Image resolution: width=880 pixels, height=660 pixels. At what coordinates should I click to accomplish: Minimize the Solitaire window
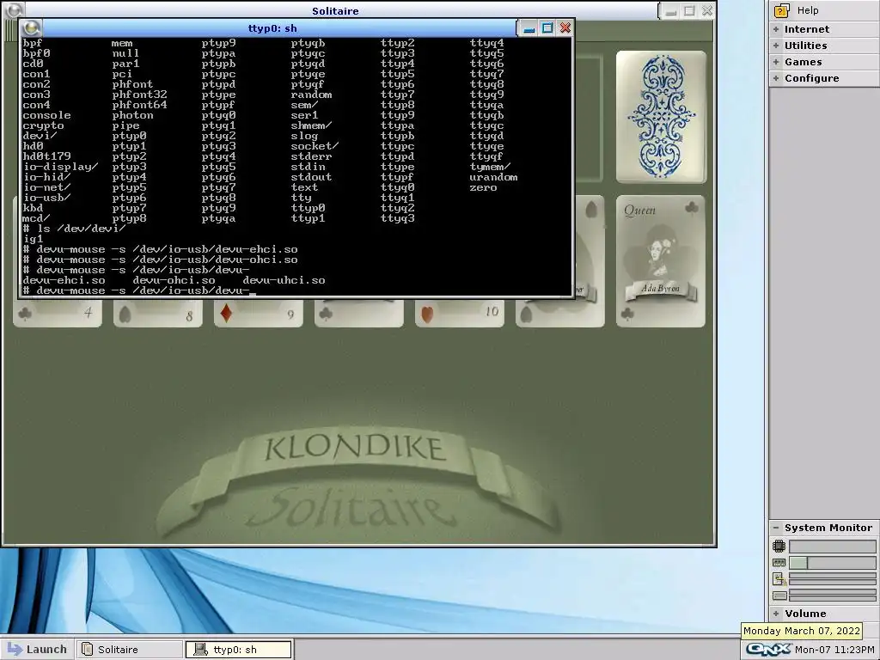tap(670, 10)
